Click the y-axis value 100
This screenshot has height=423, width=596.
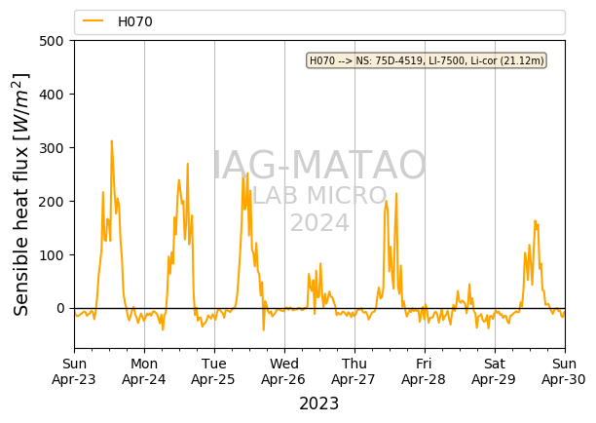point(52,255)
